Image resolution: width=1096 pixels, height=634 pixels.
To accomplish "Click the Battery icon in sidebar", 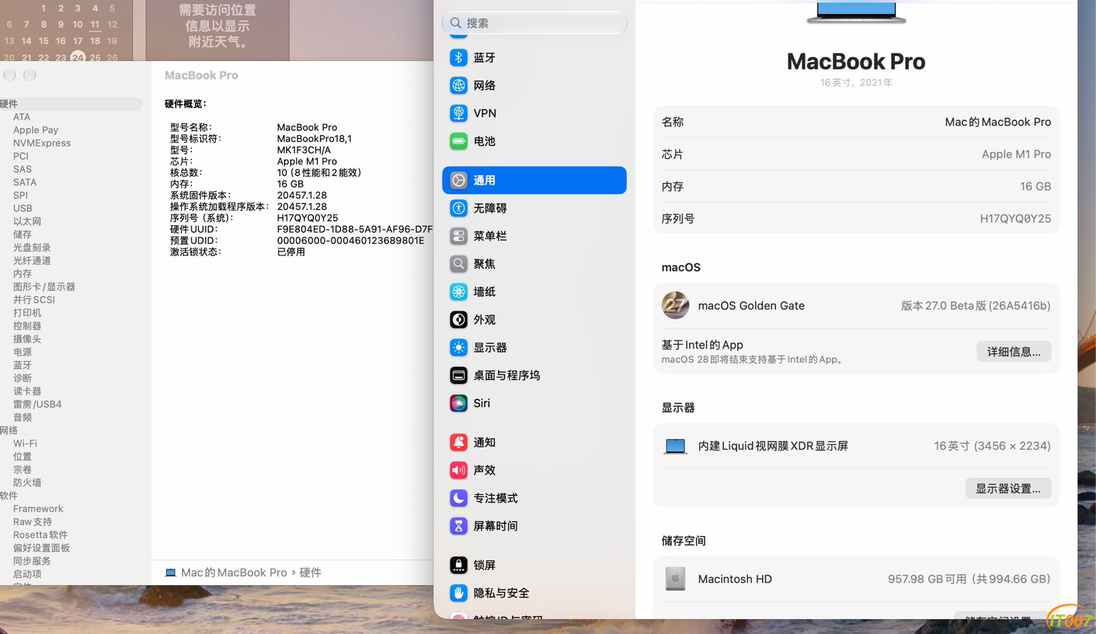I will tap(458, 141).
